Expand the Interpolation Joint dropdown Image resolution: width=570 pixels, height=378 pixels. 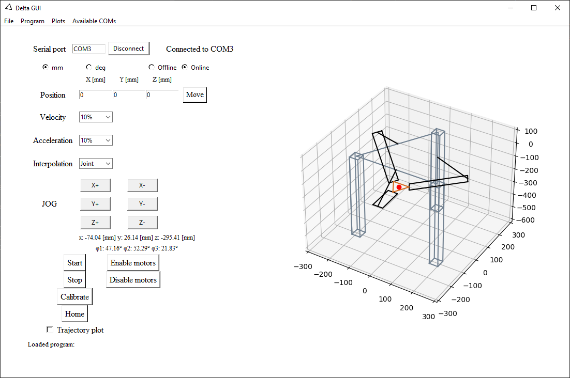[96, 164]
